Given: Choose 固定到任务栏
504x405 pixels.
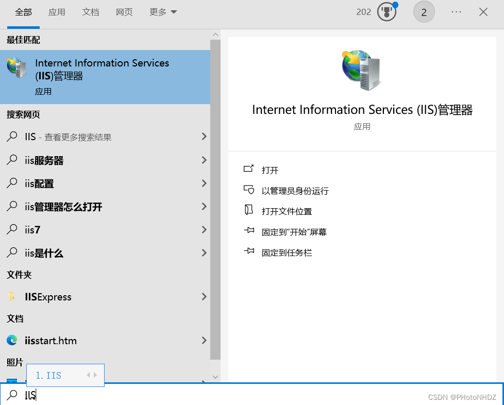Looking at the screenshot, I should pos(287,252).
